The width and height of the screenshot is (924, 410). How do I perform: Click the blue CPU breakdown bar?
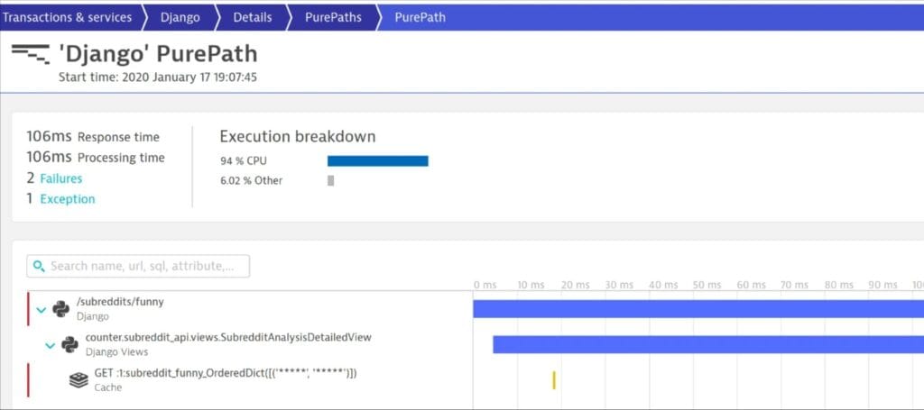point(378,160)
